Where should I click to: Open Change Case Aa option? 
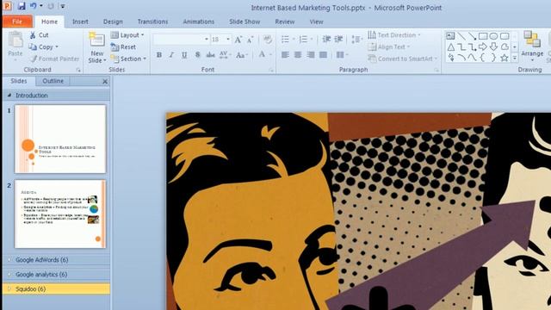point(242,55)
